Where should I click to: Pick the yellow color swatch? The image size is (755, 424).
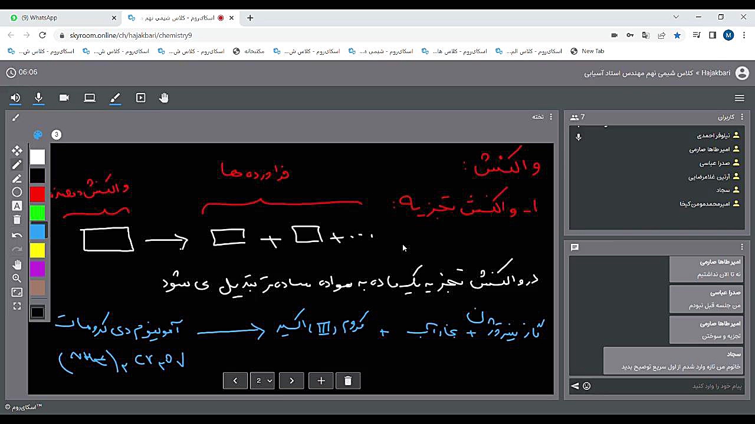(x=38, y=250)
